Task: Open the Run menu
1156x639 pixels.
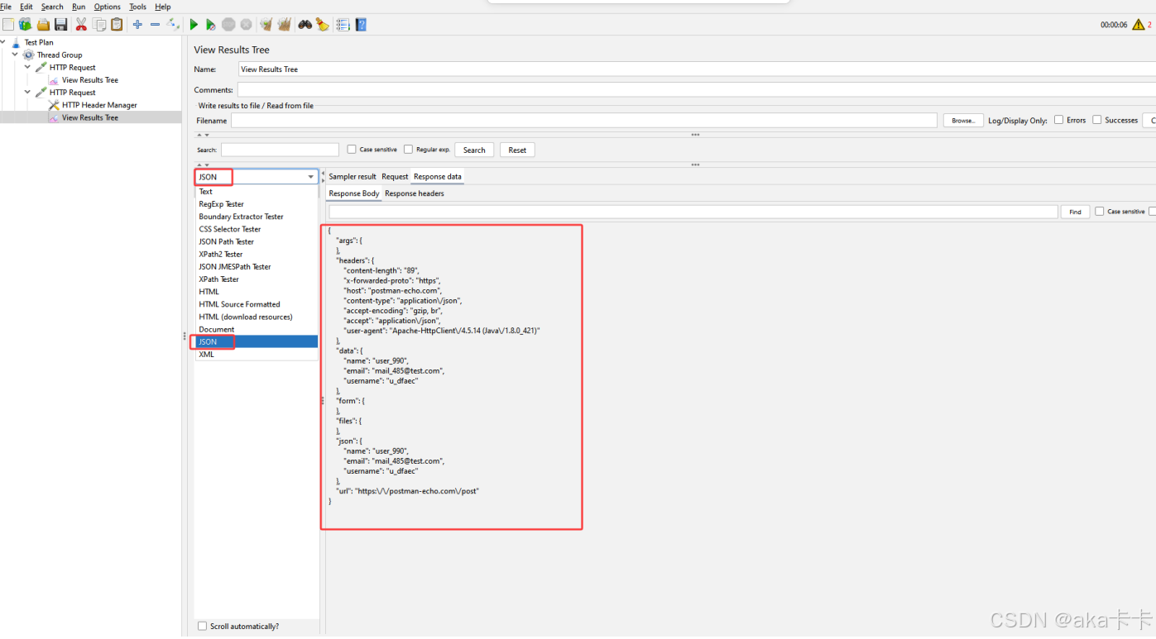Action: tap(79, 7)
